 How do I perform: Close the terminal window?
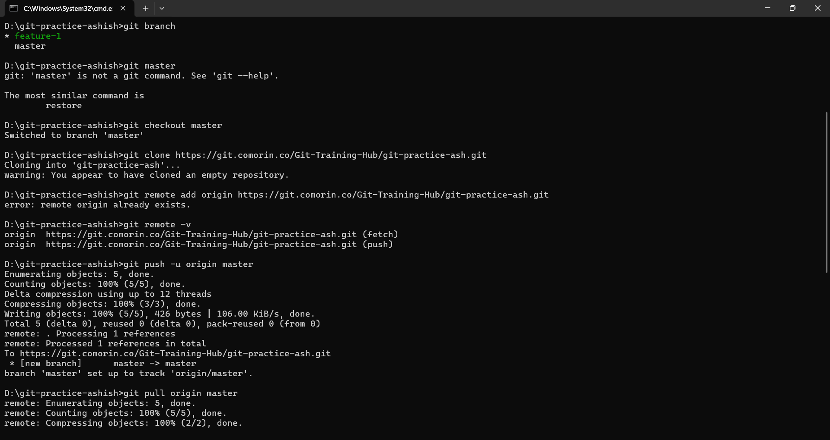(x=817, y=8)
